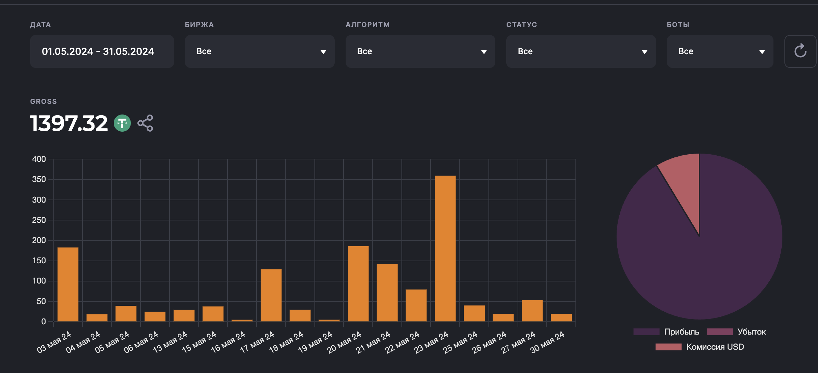818x373 pixels.
Task: Click the 06 мая 24 bar
Action: (155, 316)
